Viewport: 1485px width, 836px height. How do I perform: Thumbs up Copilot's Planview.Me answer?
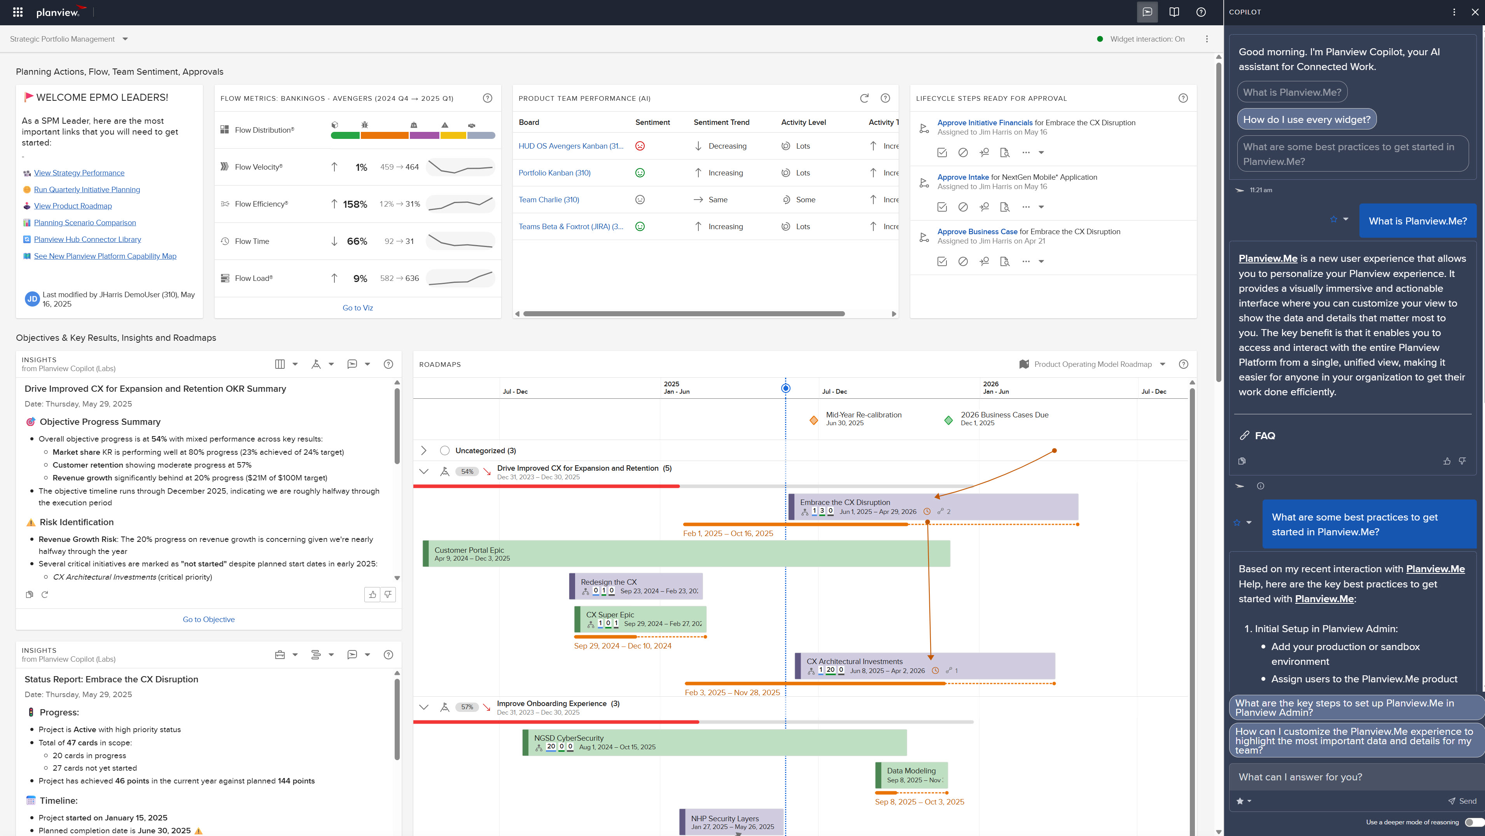[1447, 461]
